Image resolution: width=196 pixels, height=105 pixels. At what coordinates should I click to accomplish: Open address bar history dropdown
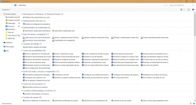tap(163, 5)
